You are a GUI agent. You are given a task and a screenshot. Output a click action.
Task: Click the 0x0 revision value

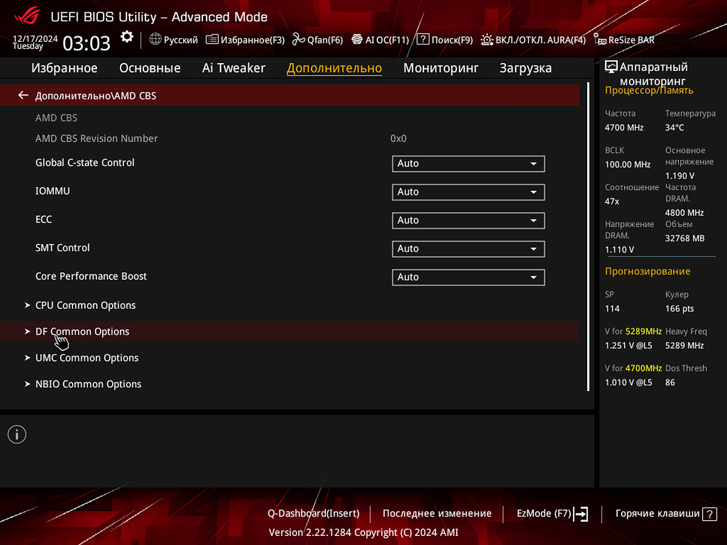(x=398, y=139)
